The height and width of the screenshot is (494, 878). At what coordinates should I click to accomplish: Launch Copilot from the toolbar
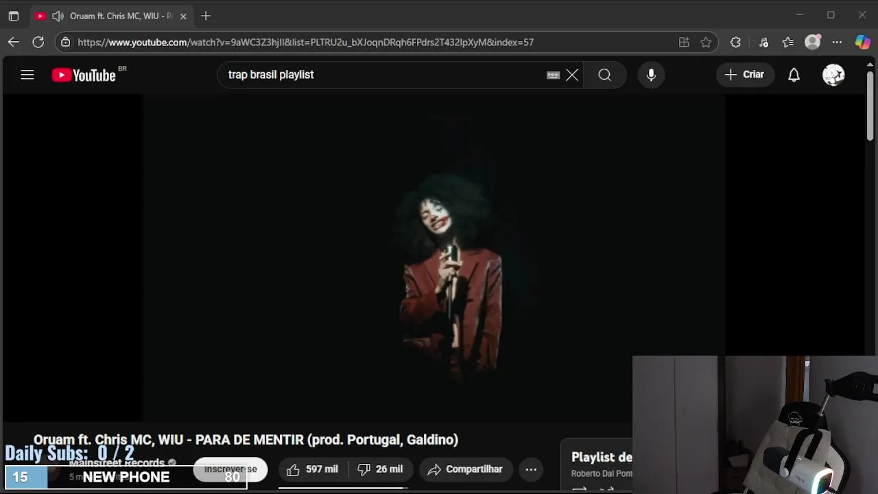(862, 42)
